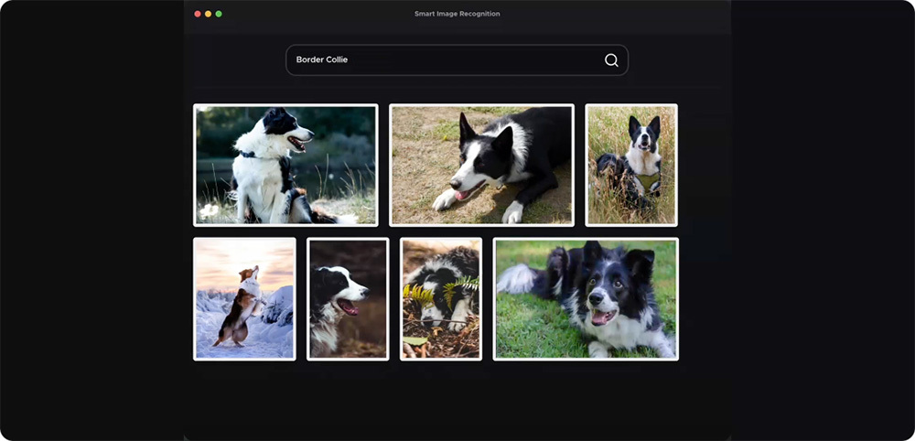Open the collie sitting in tall grass photo
The width and height of the screenshot is (915, 441).
(x=631, y=165)
